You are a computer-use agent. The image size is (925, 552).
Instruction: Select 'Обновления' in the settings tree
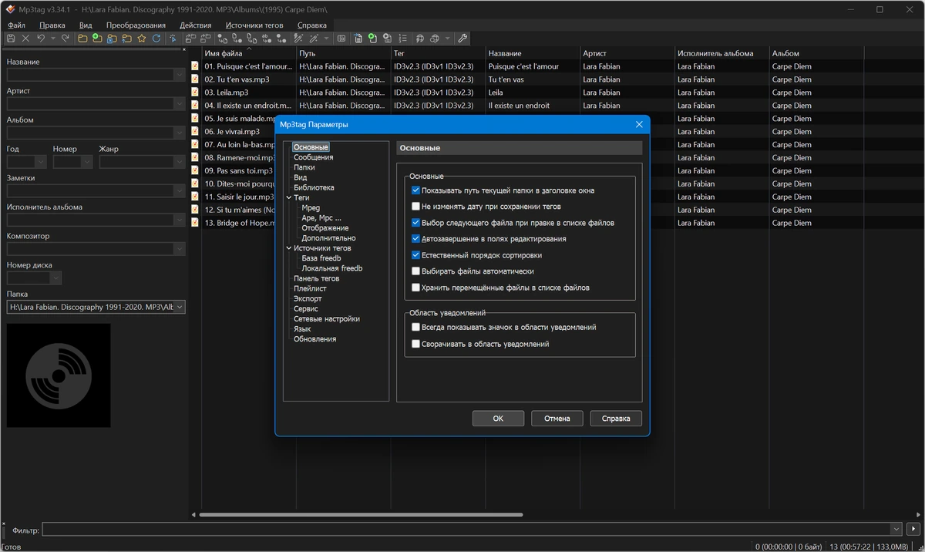click(314, 338)
